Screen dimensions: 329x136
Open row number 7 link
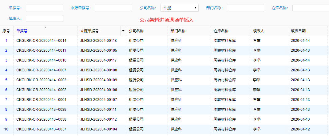pos(6,100)
